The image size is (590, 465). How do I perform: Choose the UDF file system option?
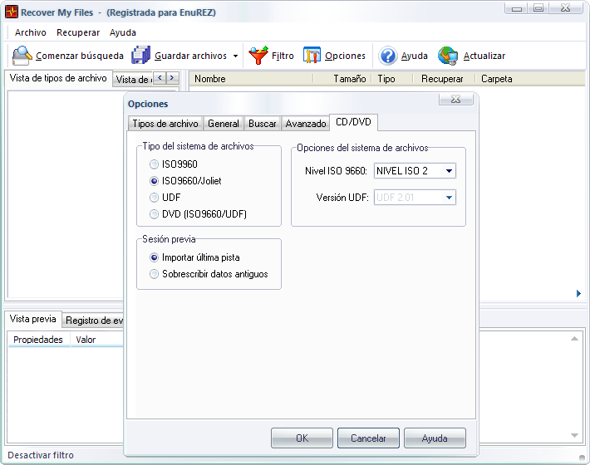[x=155, y=198]
